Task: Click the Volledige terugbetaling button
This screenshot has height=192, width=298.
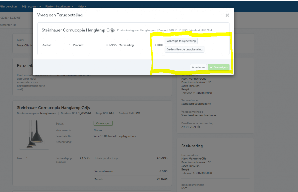Action: point(181,41)
